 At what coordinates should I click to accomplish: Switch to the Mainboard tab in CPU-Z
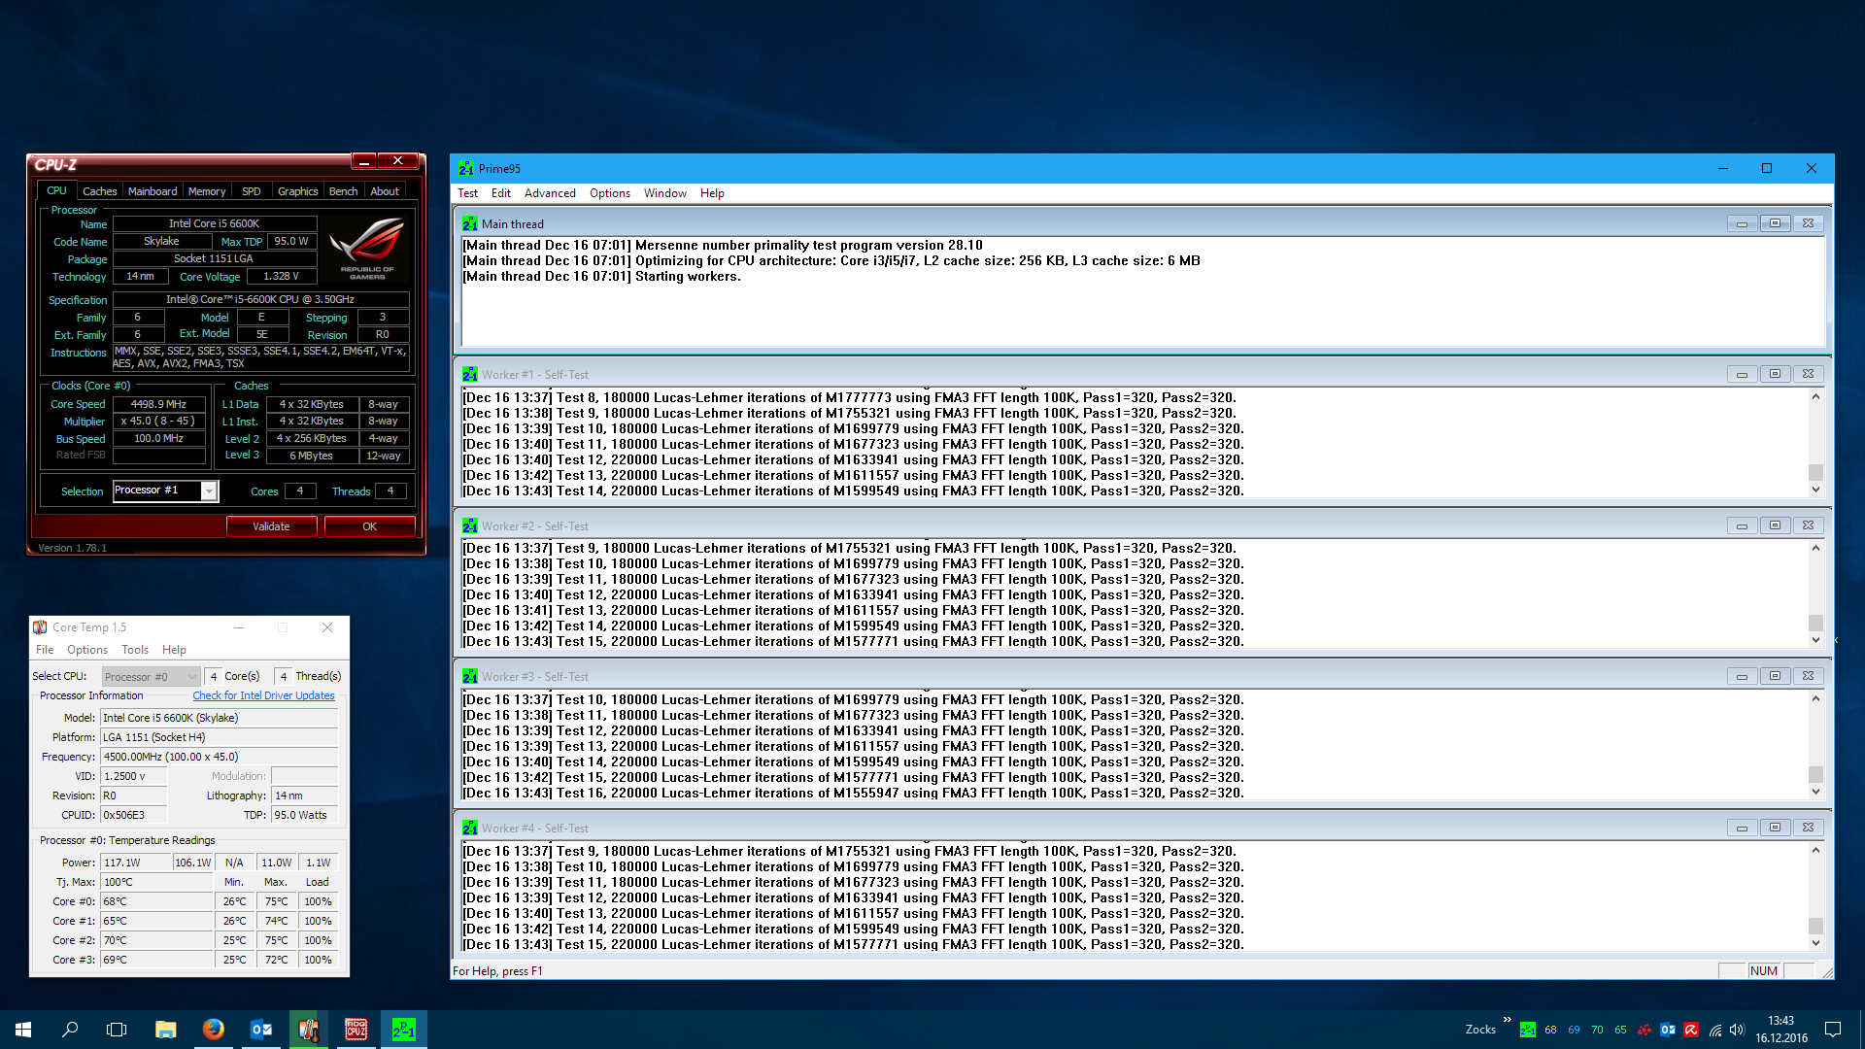[153, 191]
